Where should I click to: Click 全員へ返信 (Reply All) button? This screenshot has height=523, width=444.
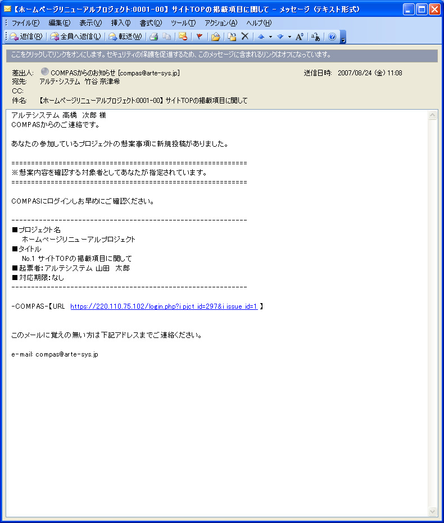[76, 37]
